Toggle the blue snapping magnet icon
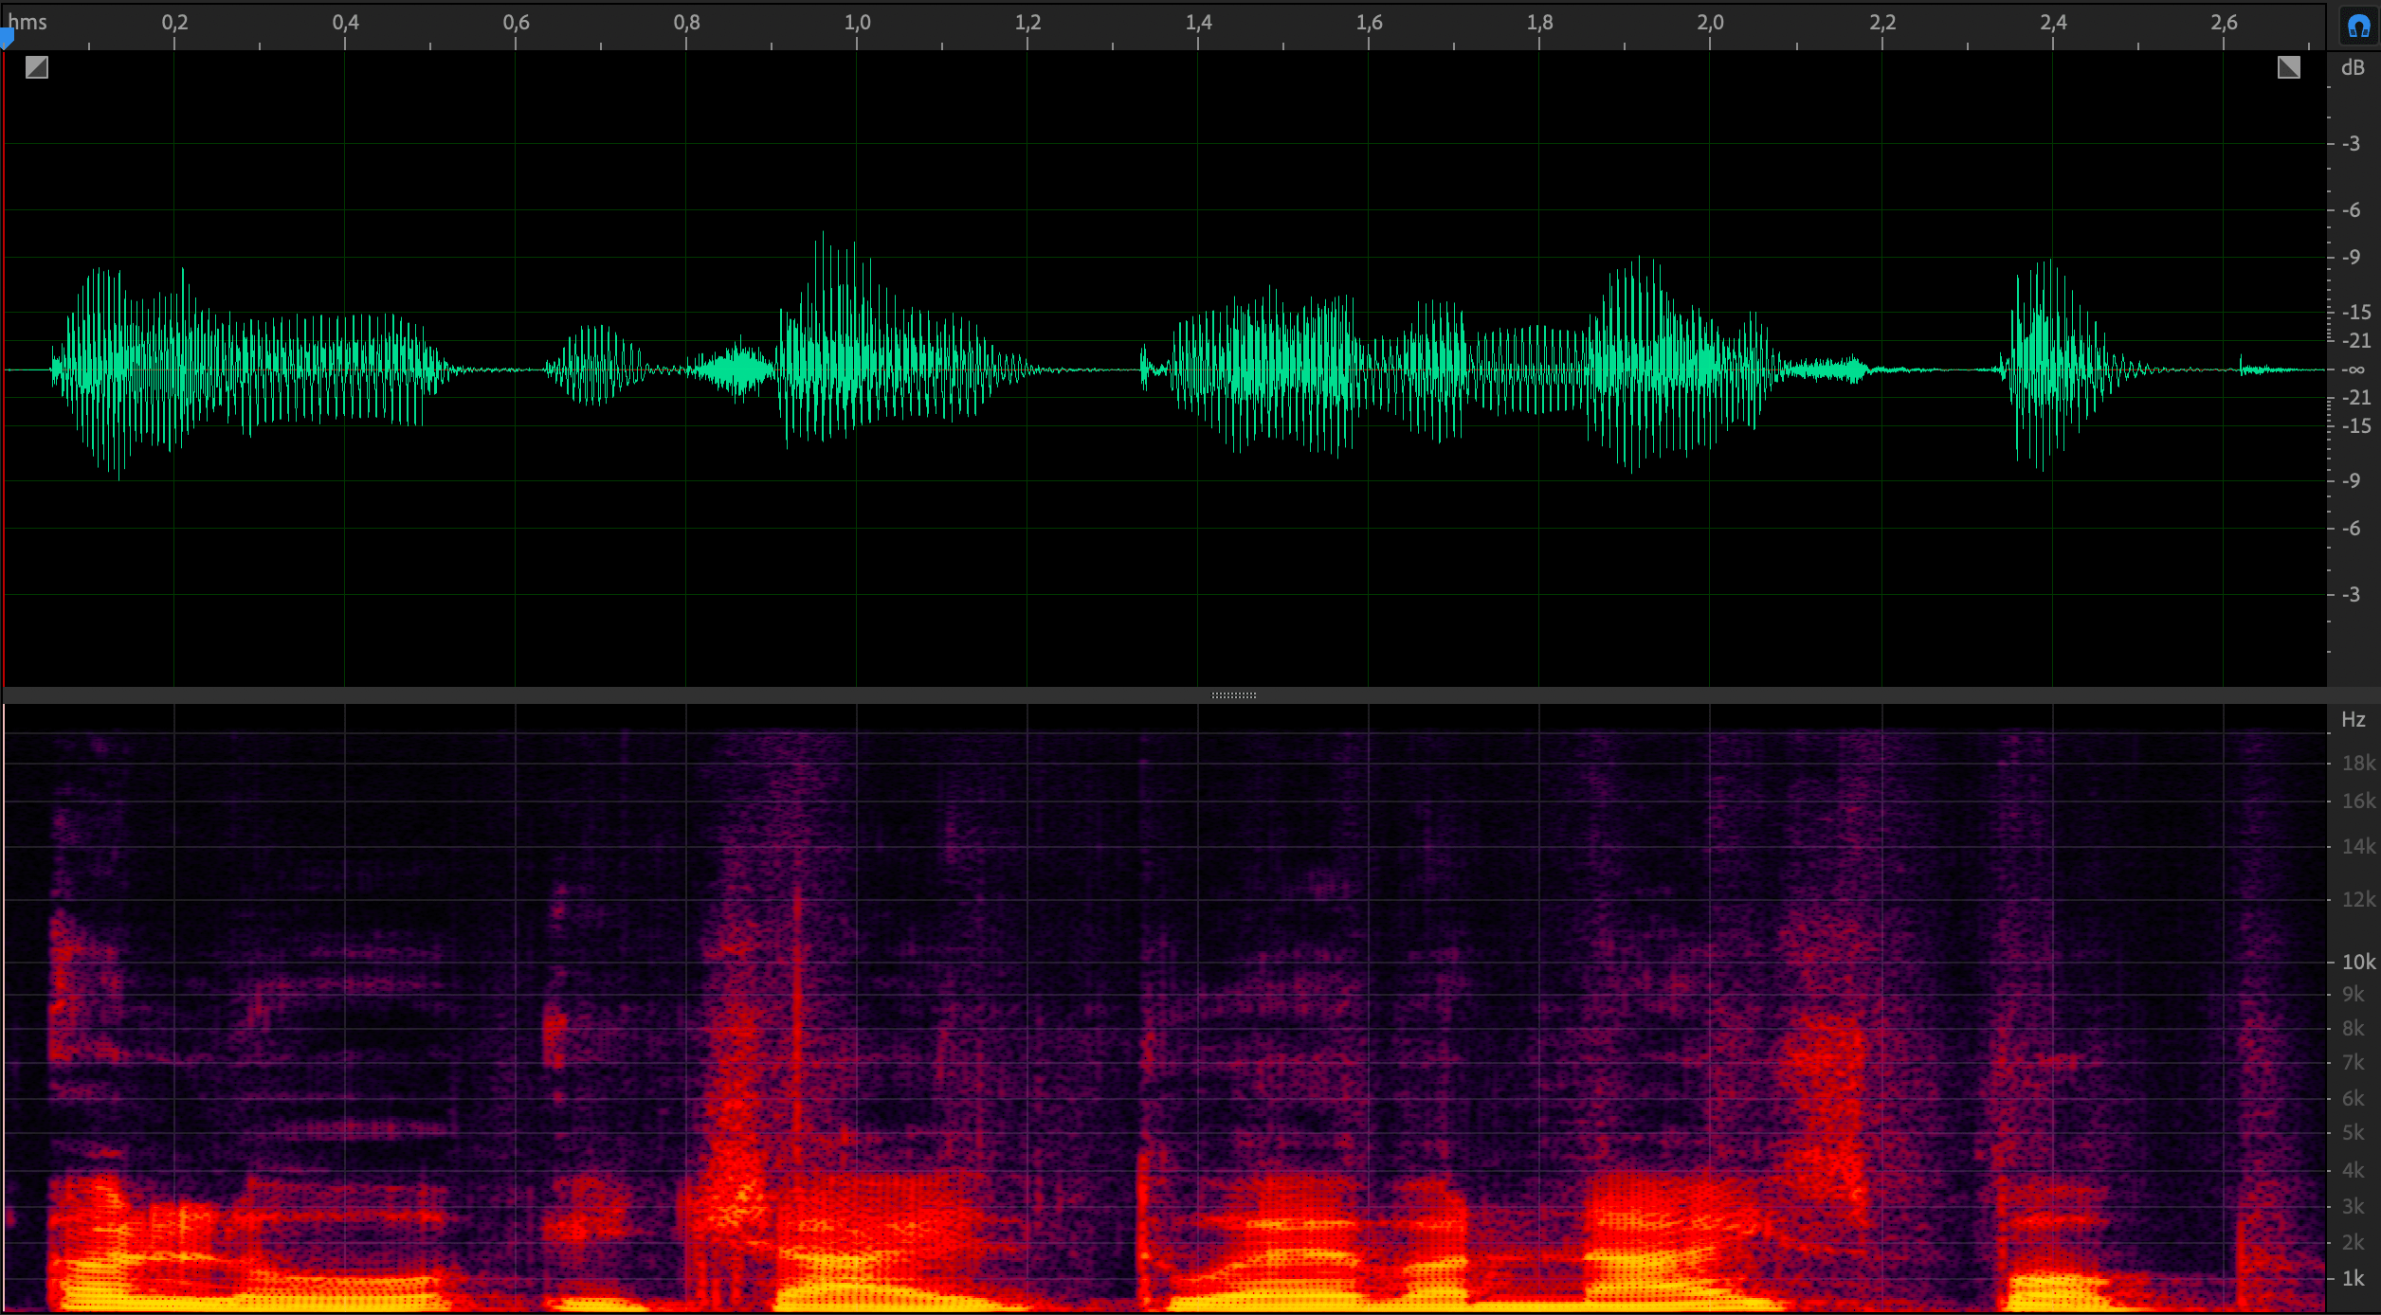The width and height of the screenshot is (2381, 1315). click(2358, 26)
